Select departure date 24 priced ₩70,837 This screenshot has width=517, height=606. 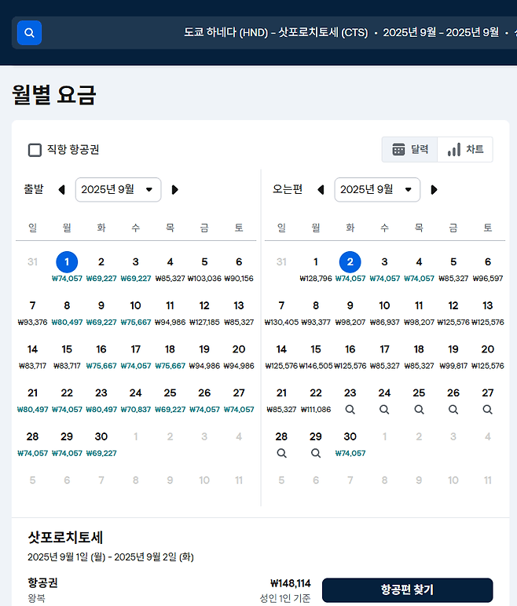tap(136, 399)
